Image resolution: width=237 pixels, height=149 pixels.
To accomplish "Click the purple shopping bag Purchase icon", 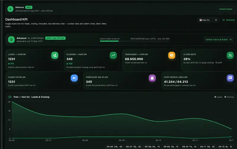I will coord(152,78).
